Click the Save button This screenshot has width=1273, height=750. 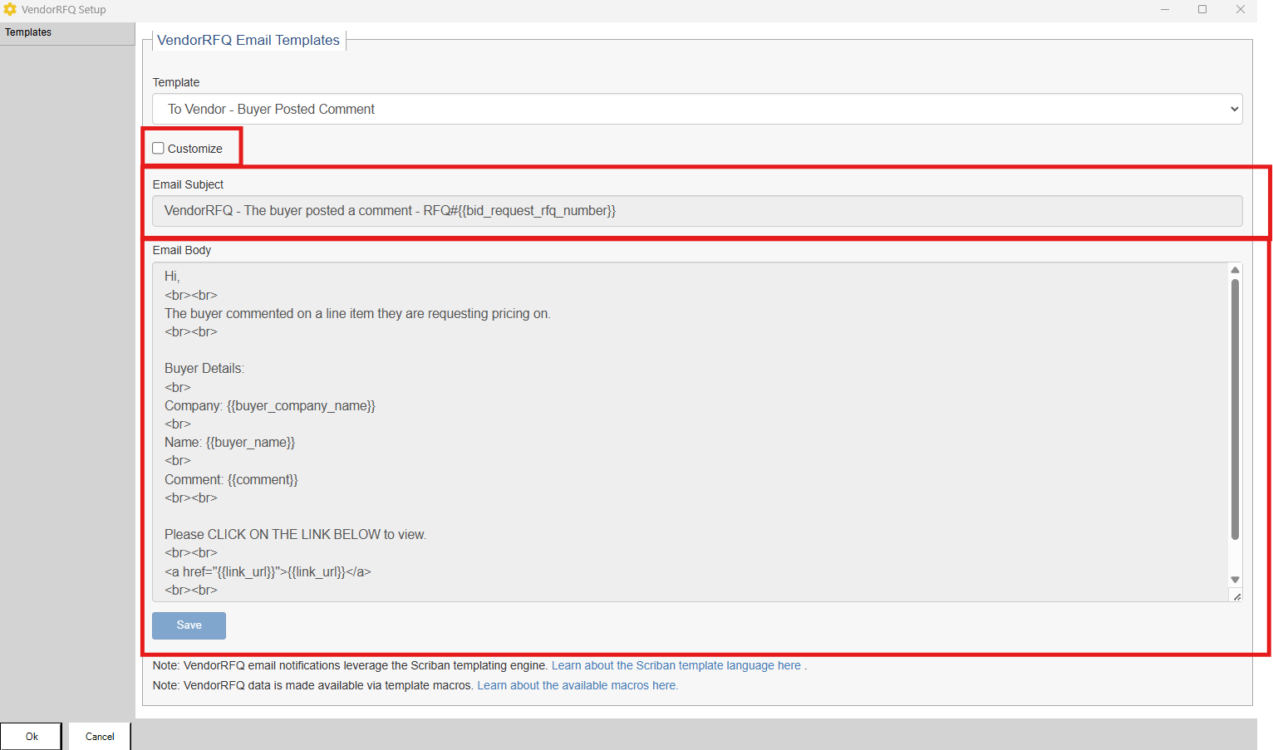(x=189, y=625)
